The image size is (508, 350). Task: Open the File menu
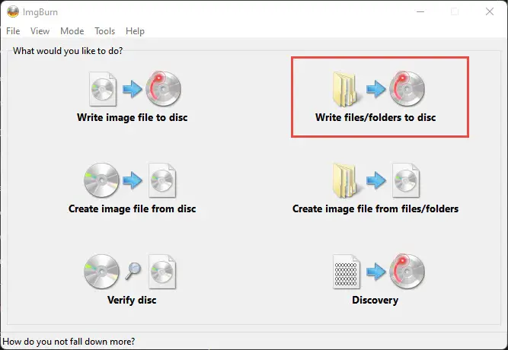tap(13, 31)
